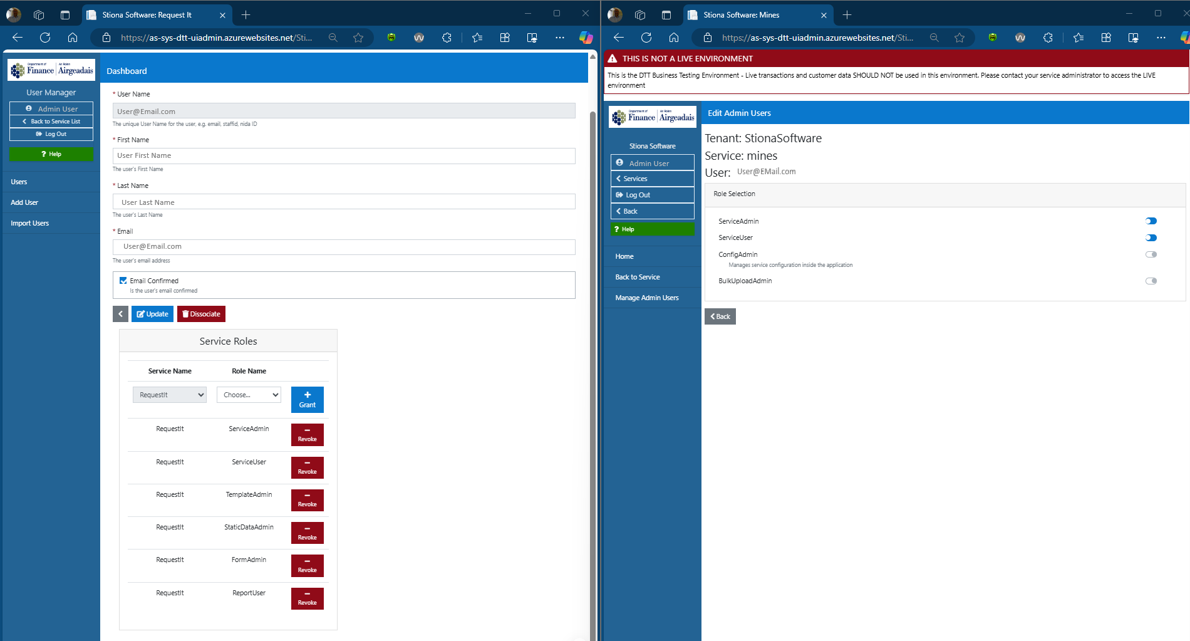Open favorites list in left browser
The image size is (1190, 641).
pyautogui.click(x=477, y=38)
